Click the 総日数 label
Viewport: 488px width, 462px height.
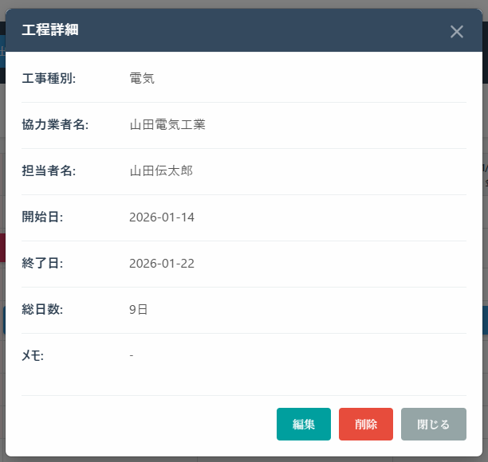42,310
